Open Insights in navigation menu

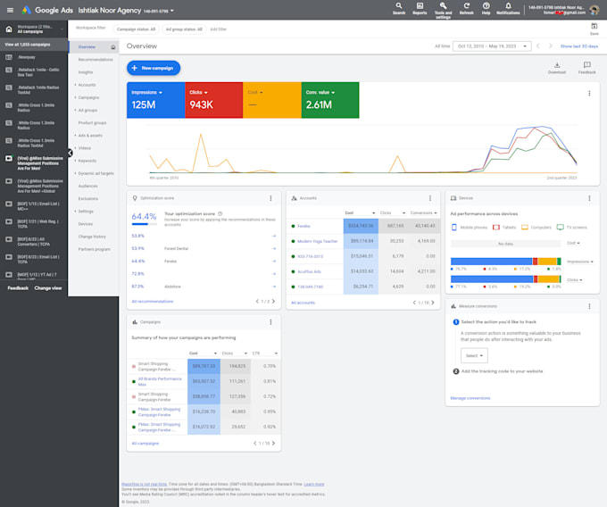[x=86, y=72]
